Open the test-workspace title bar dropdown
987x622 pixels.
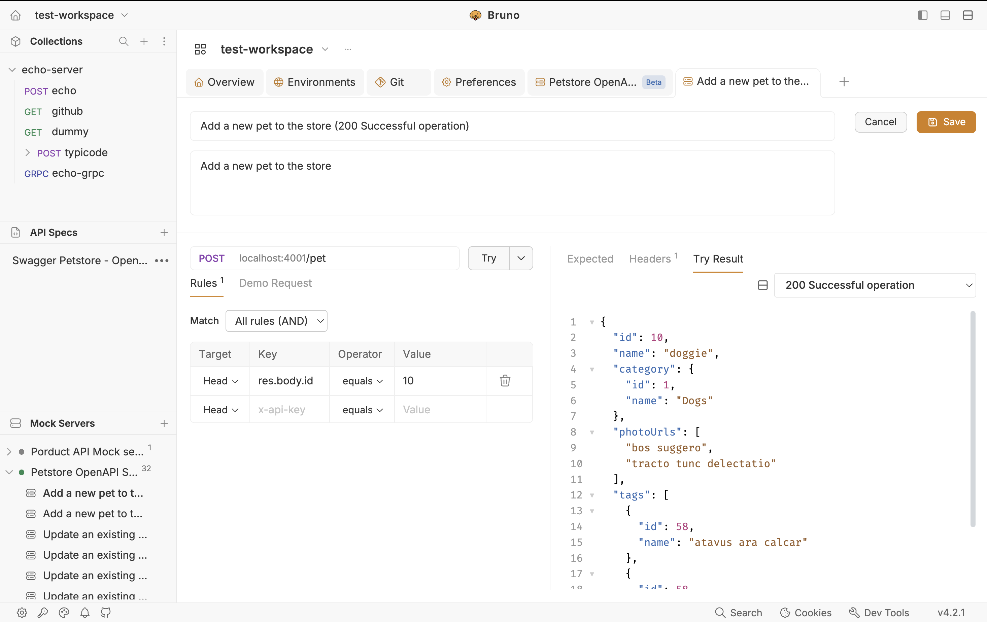tap(81, 15)
